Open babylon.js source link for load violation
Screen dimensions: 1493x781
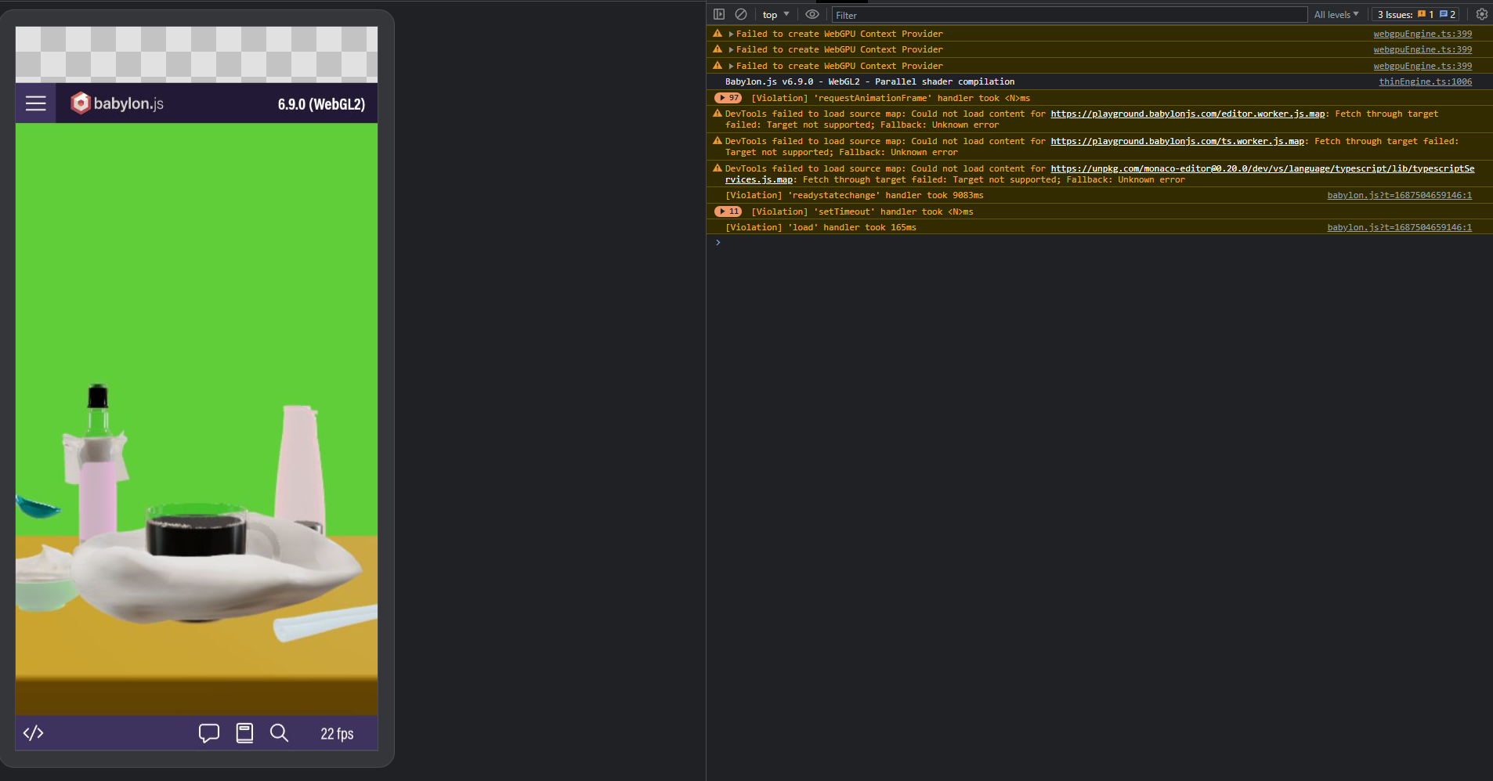pyautogui.click(x=1400, y=227)
